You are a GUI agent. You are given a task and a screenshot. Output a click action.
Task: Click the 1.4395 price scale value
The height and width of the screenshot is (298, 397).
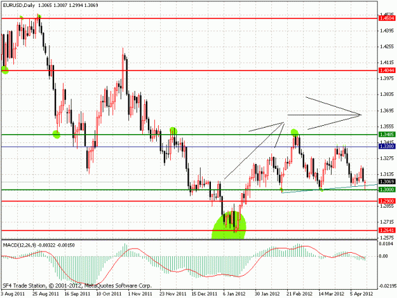coord(387,30)
